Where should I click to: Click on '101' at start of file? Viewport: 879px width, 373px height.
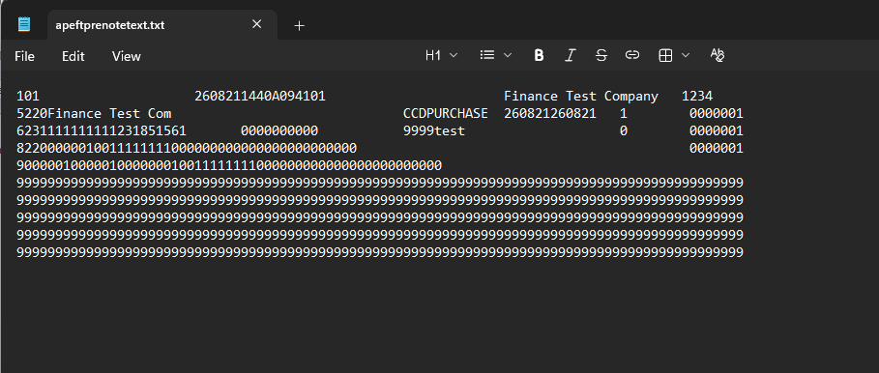pos(28,97)
